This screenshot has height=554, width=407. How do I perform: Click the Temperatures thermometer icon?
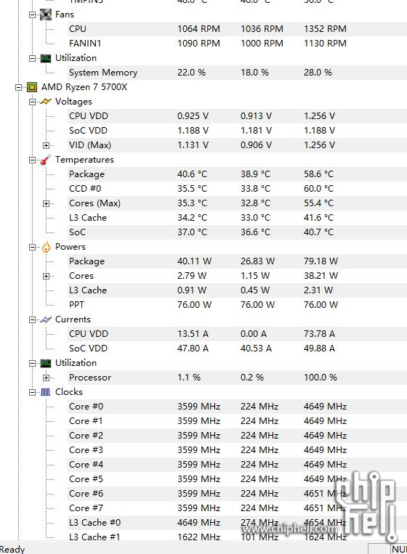pyautogui.click(x=46, y=160)
